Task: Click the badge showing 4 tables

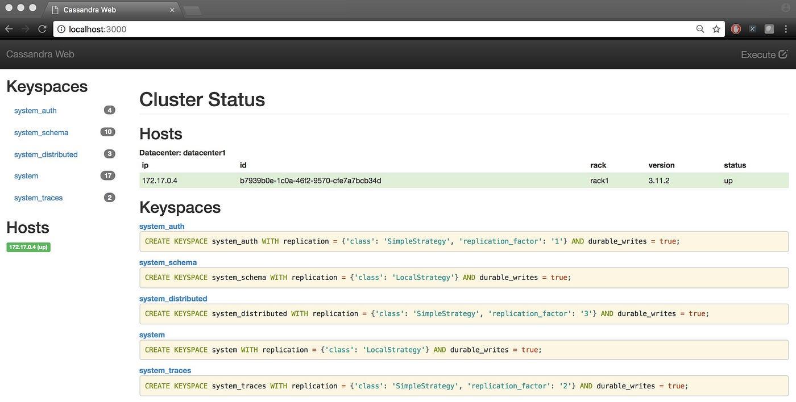Action: pyautogui.click(x=110, y=110)
